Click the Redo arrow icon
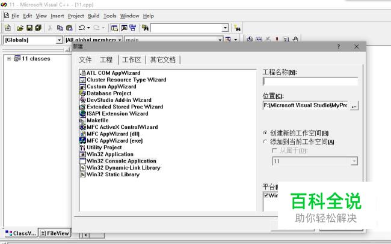 96,28
